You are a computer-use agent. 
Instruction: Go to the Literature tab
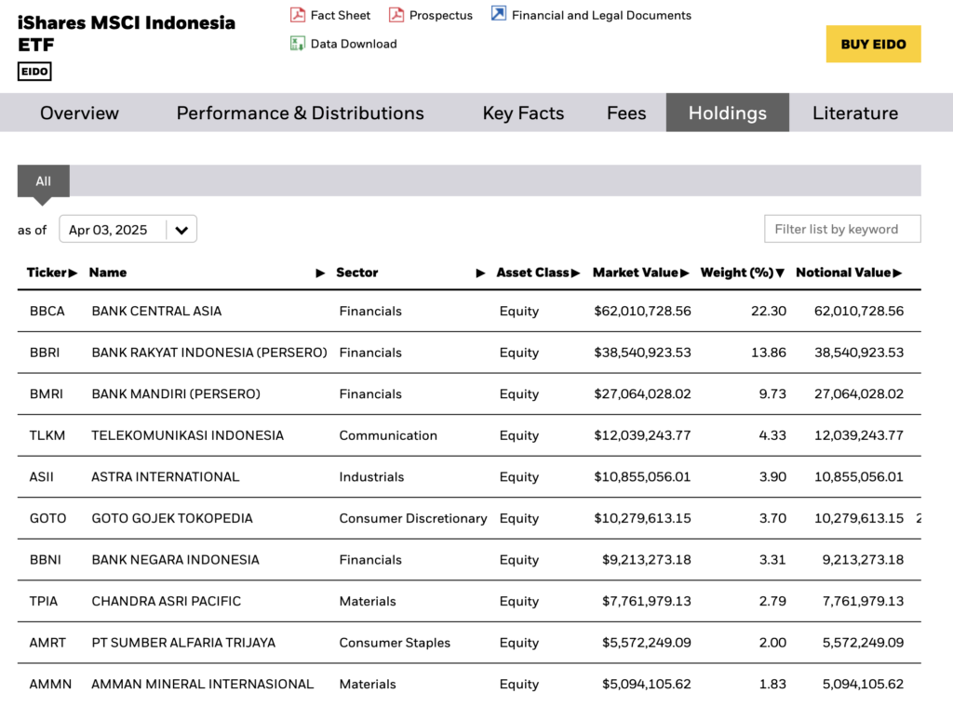click(855, 113)
